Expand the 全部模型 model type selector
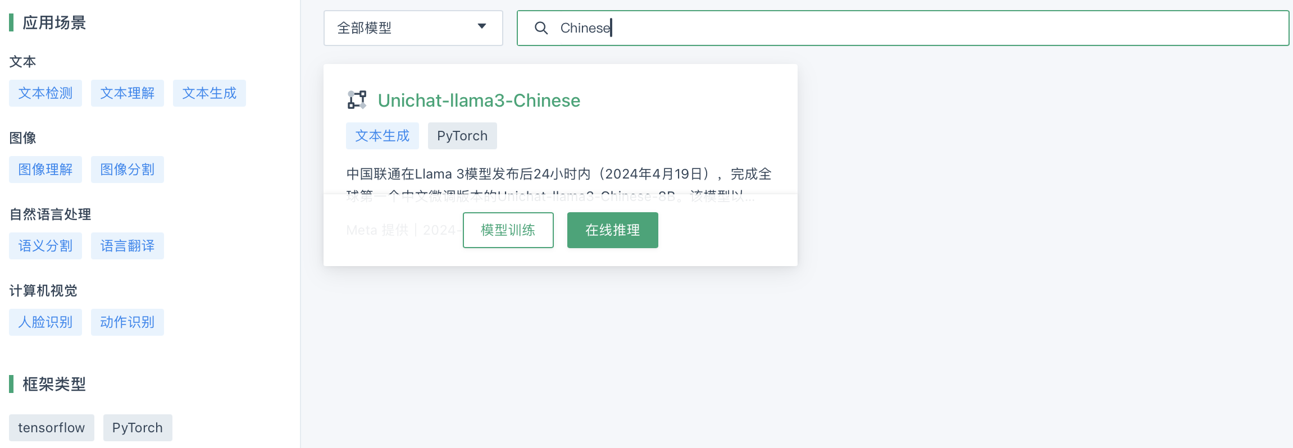This screenshot has height=448, width=1293. pyautogui.click(x=413, y=28)
